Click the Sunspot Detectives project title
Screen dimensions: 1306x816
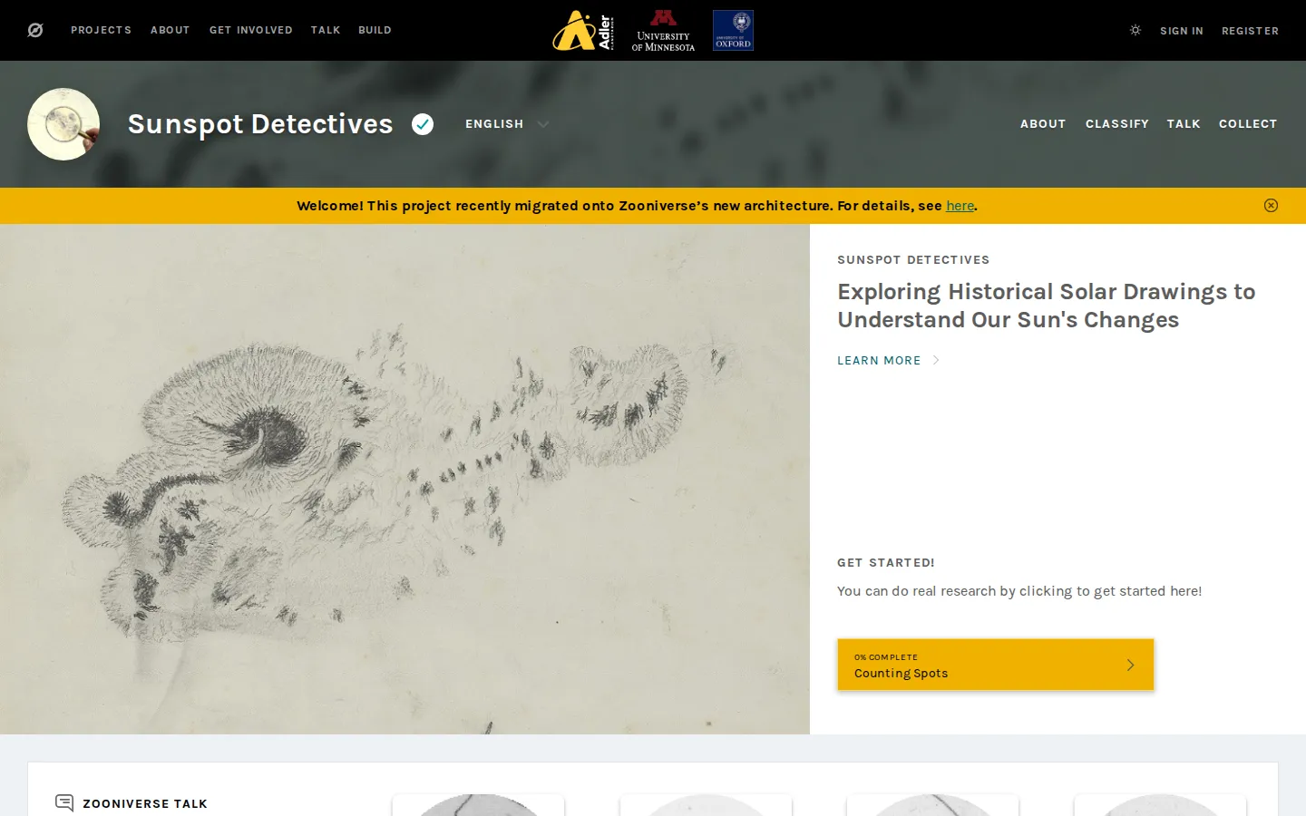(260, 124)
